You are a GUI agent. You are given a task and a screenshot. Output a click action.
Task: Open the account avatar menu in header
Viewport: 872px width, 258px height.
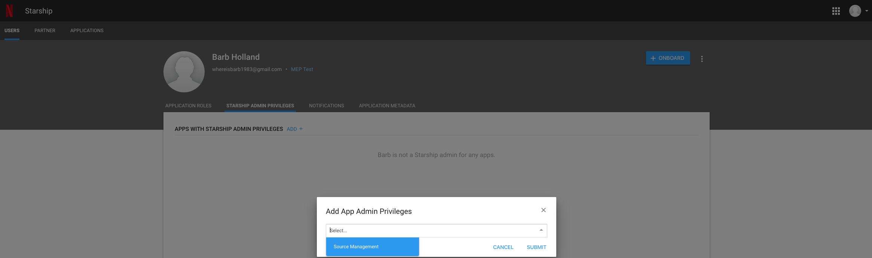[855, 11]
